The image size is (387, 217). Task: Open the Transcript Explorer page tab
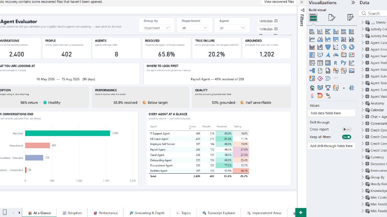click(x=219, y=213)
